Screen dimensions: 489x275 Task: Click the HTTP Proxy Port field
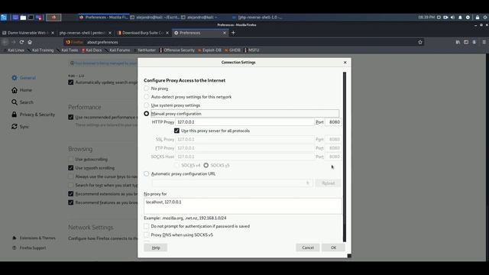click(333, 122)
